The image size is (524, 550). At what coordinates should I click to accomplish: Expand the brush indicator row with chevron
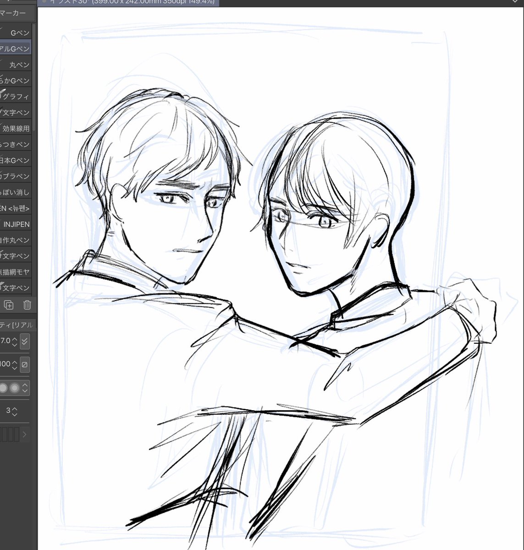pyautogui.click(x=25, y=434)
